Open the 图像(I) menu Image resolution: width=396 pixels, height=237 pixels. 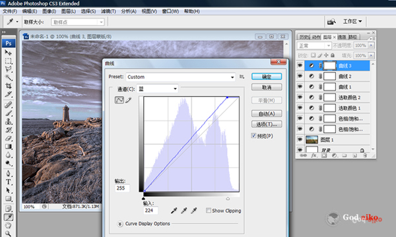click(49, 11)
